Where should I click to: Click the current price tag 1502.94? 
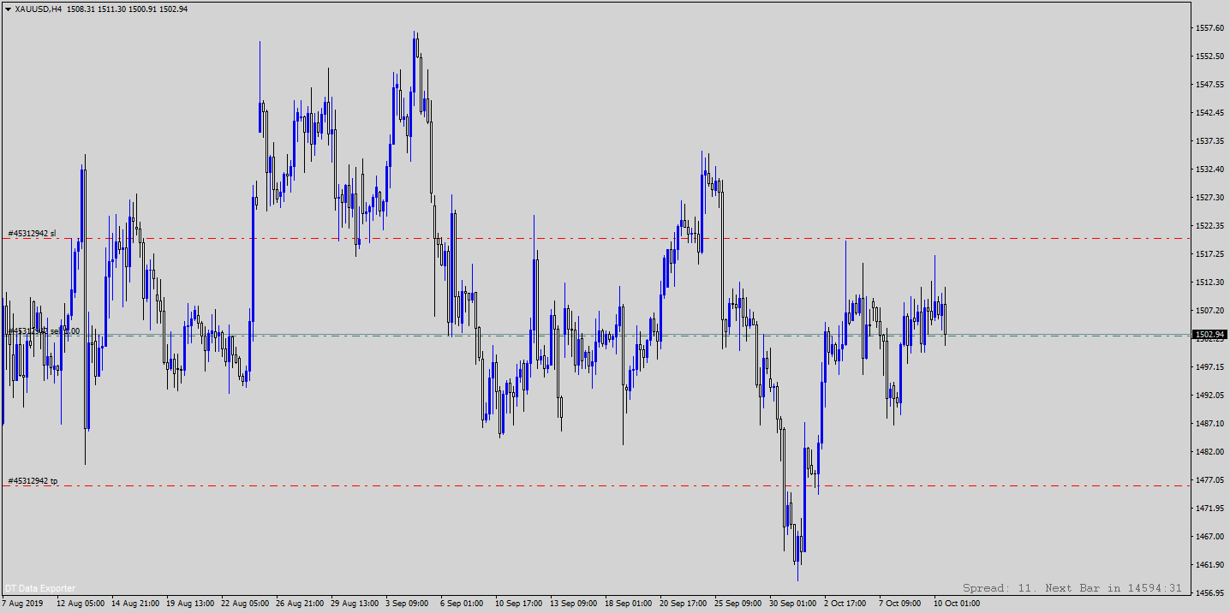(1209, 335)
